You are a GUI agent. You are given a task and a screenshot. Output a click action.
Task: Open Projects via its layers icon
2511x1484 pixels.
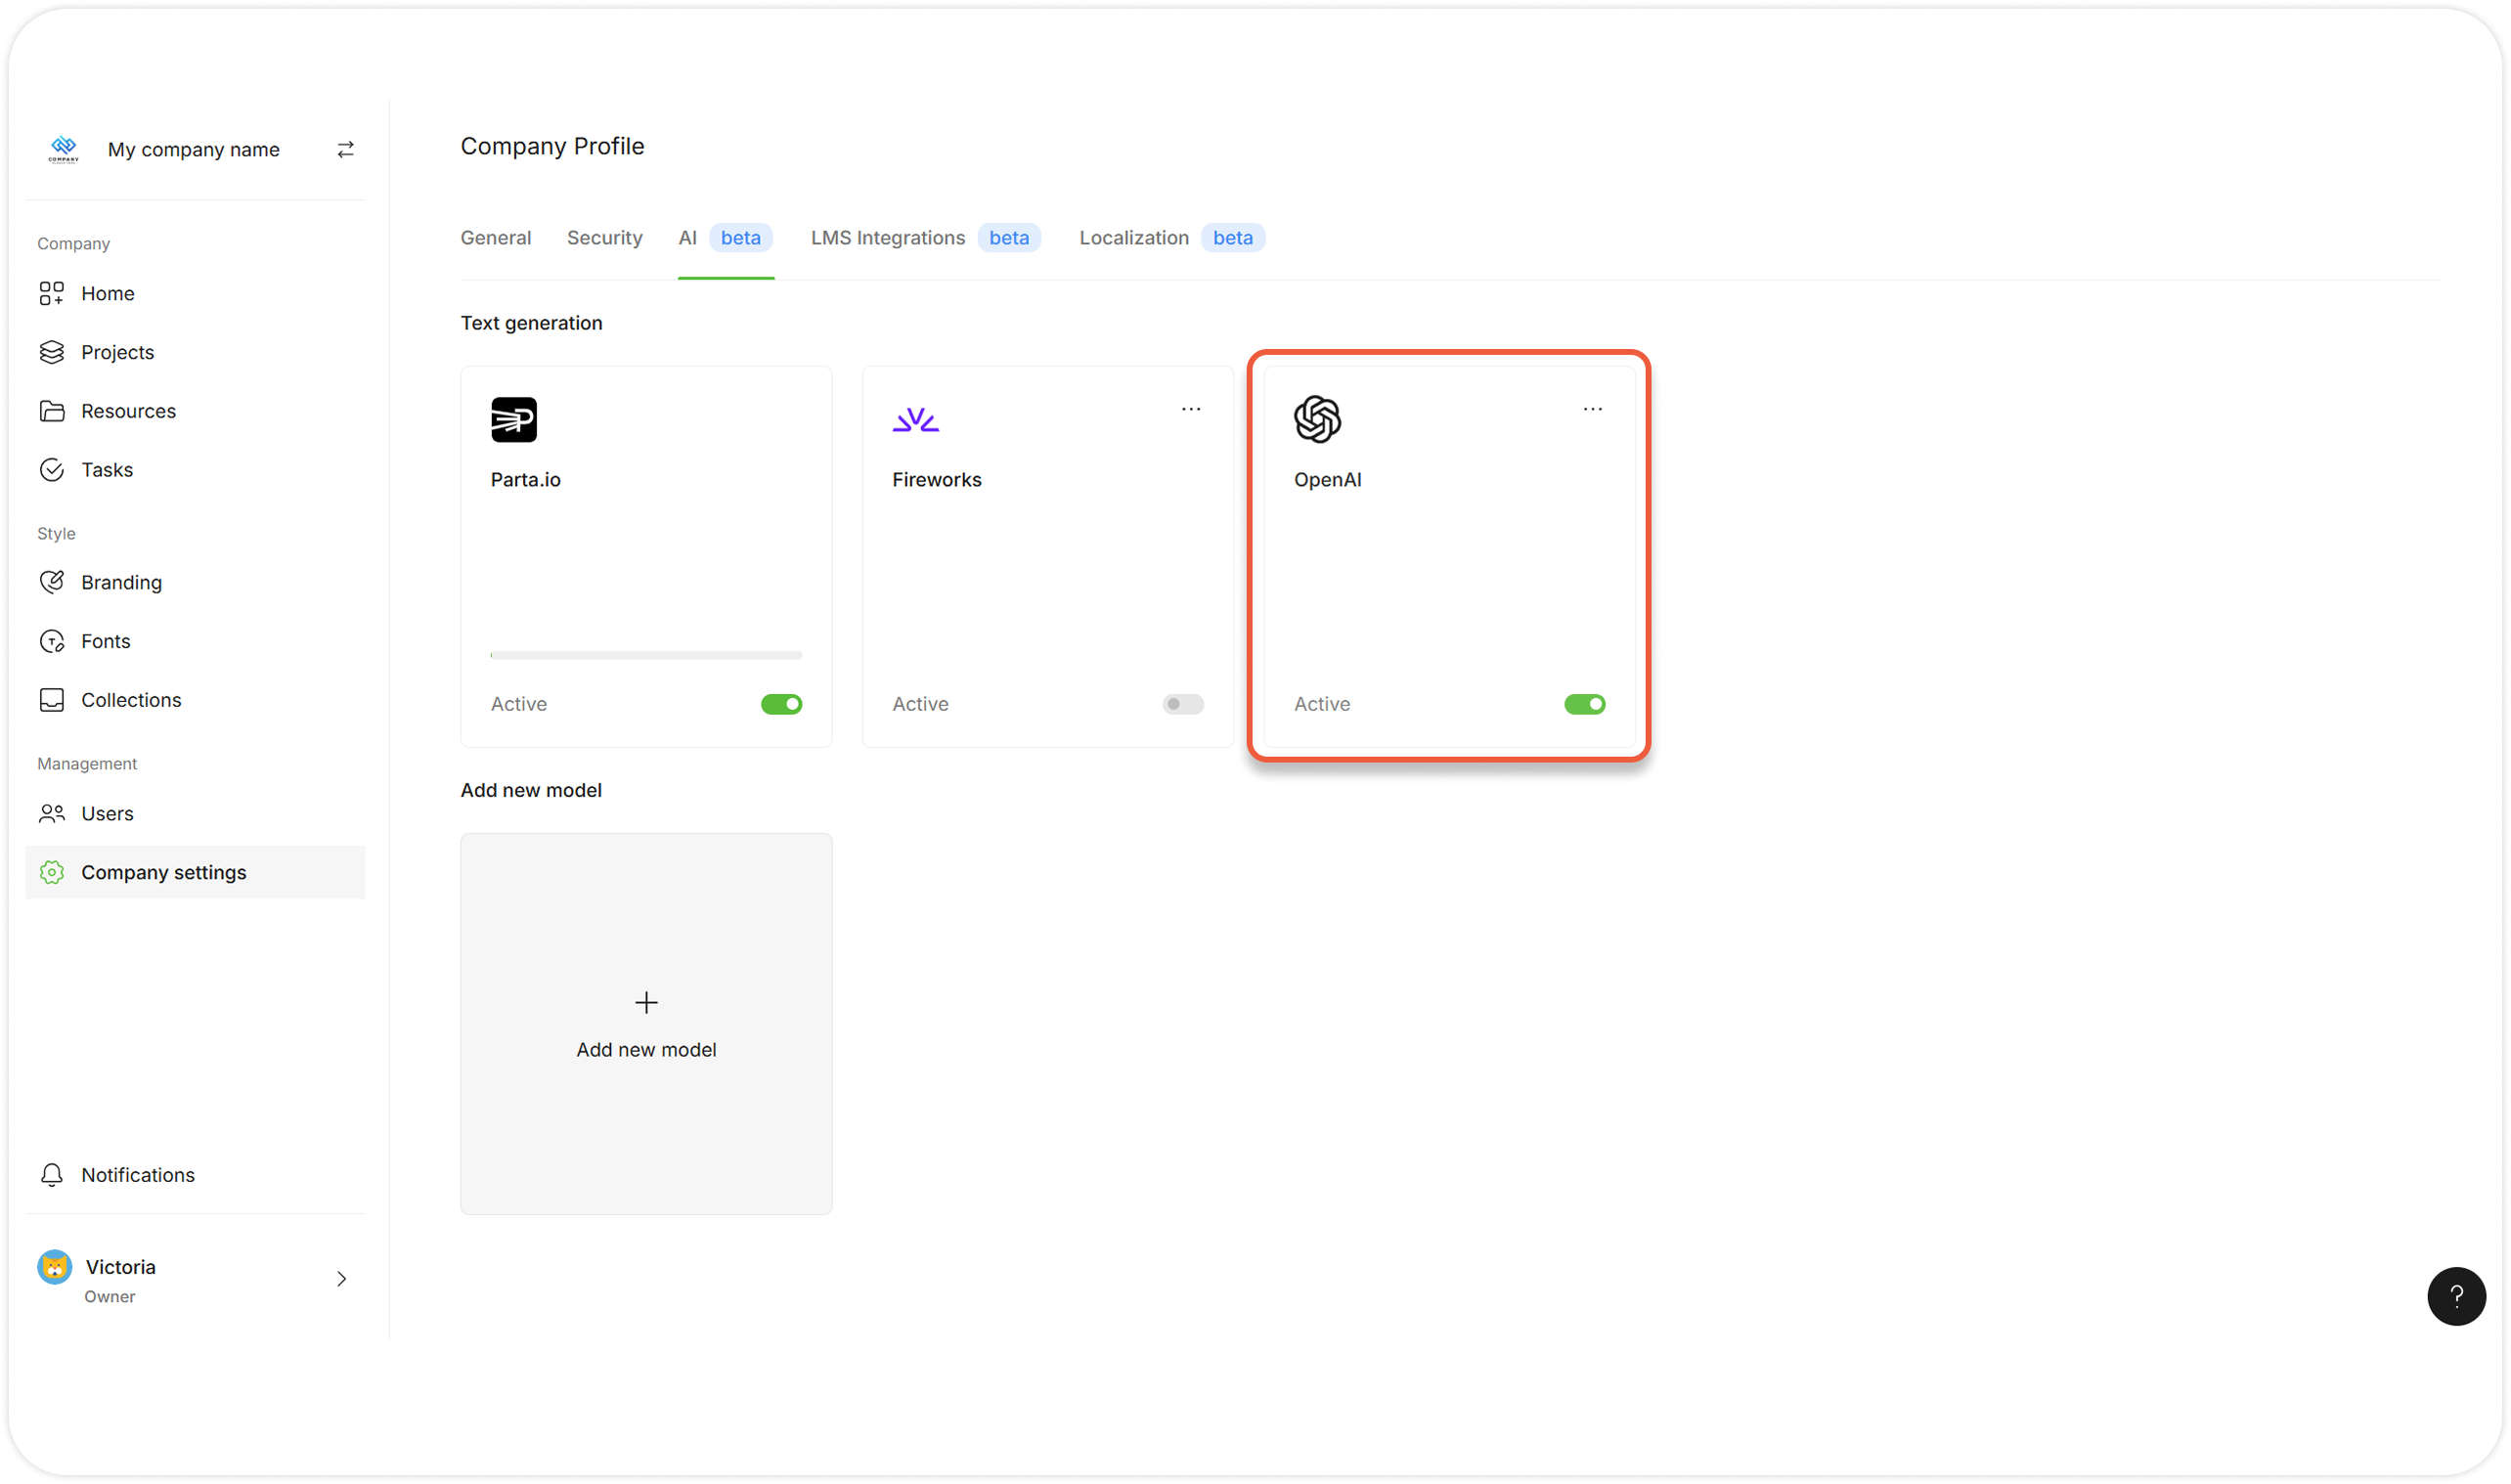pos(51,352)
